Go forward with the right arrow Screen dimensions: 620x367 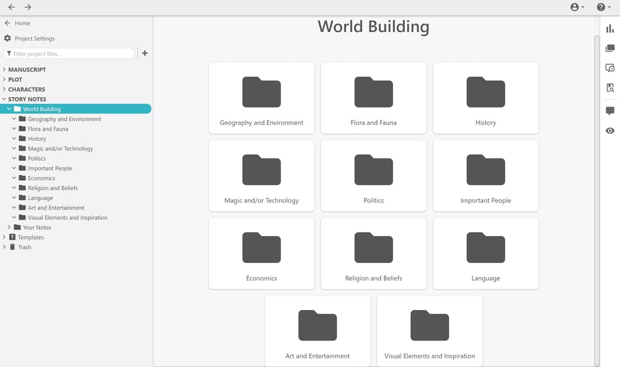pos(28,7)
